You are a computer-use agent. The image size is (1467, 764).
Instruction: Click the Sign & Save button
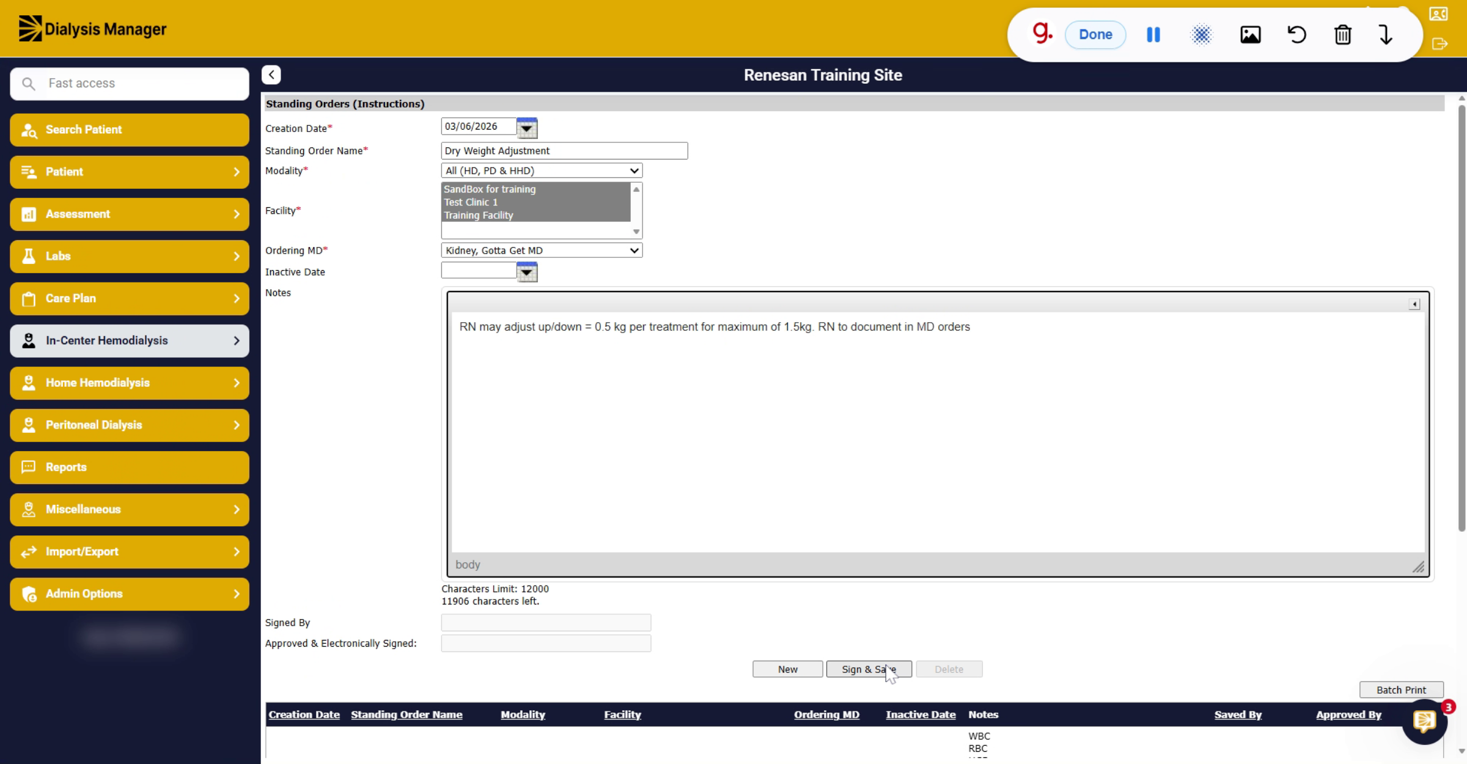869,669
